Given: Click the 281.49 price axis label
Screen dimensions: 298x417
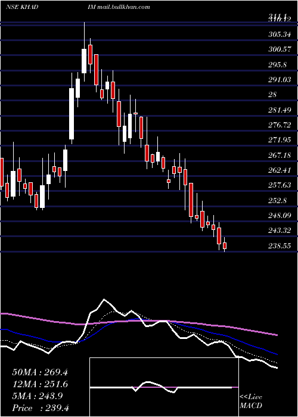Looking at the screenshot, I should tap(280, 110).
